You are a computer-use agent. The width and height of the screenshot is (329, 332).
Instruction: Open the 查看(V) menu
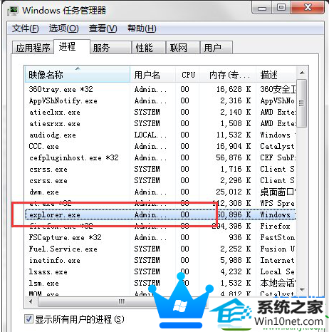pos(103,28)
